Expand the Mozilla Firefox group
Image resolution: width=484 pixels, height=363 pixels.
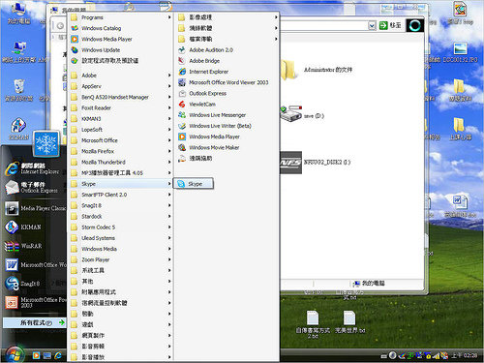120,151
